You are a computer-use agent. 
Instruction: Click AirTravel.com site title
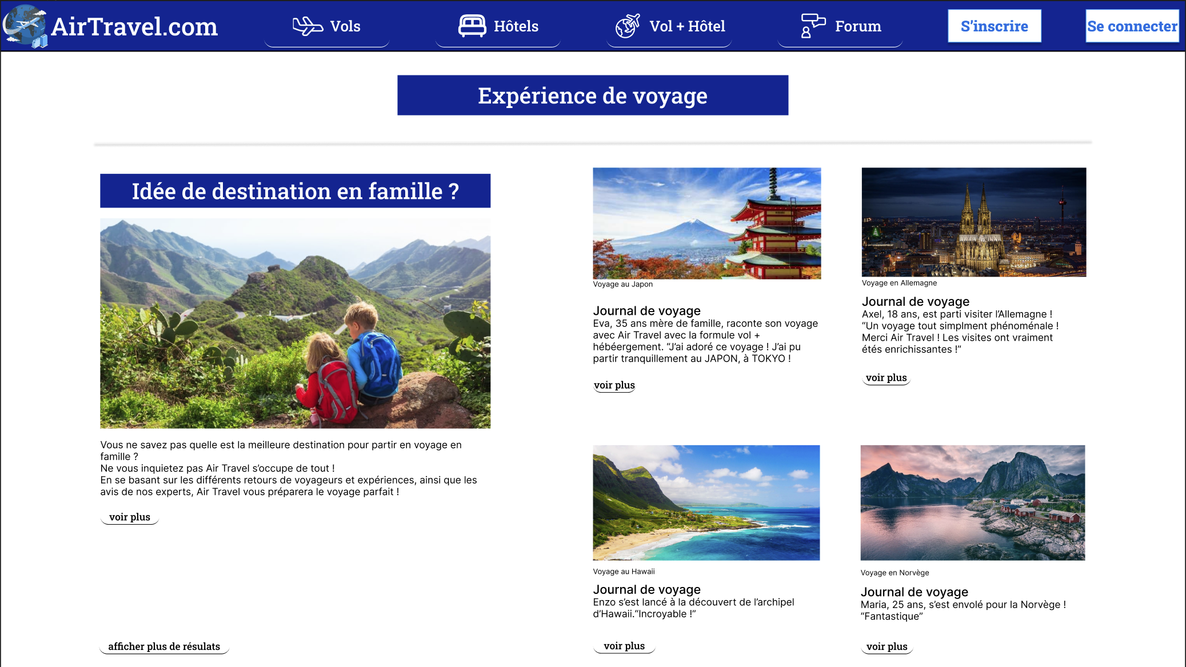click(134, 27)
